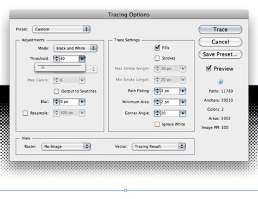Click the Resample slider arrow
Image resolution: width=258 pixels, height=199 pixels.
tap(82, 113)
